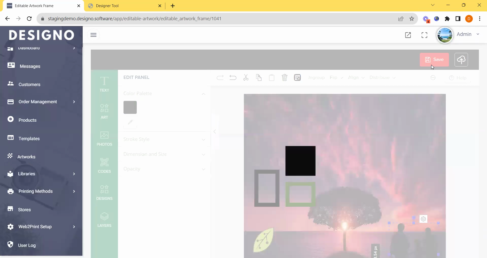
Task: Select the gray color swatch in Color Palette
Action: pos(130,107)
